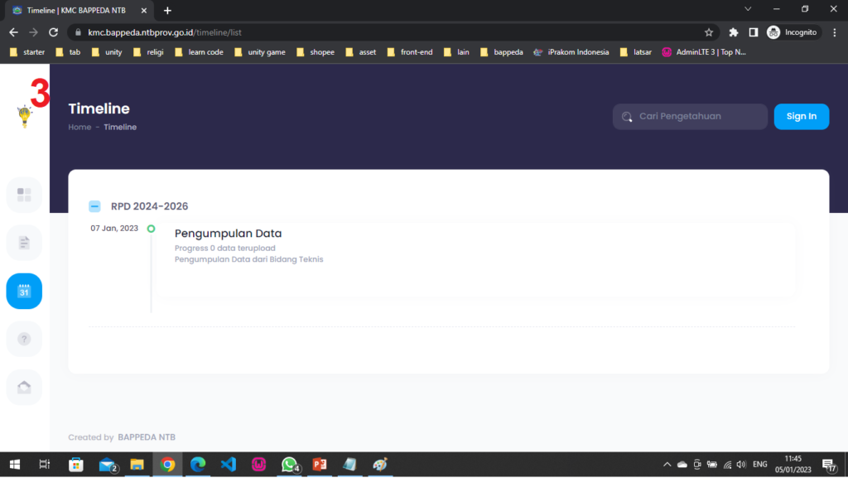Reload the page with the refresh icon
848x478 pixels.
point(54,32)
